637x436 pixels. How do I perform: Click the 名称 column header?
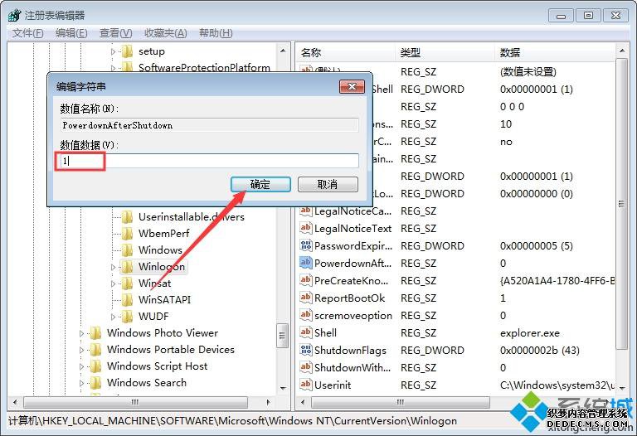(x=345, y=53)
